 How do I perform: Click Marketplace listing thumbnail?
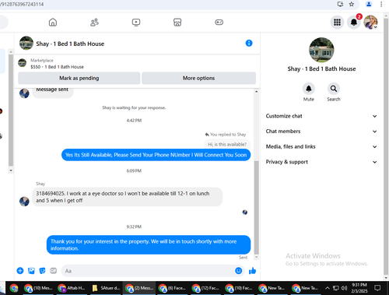pos(22,63)
